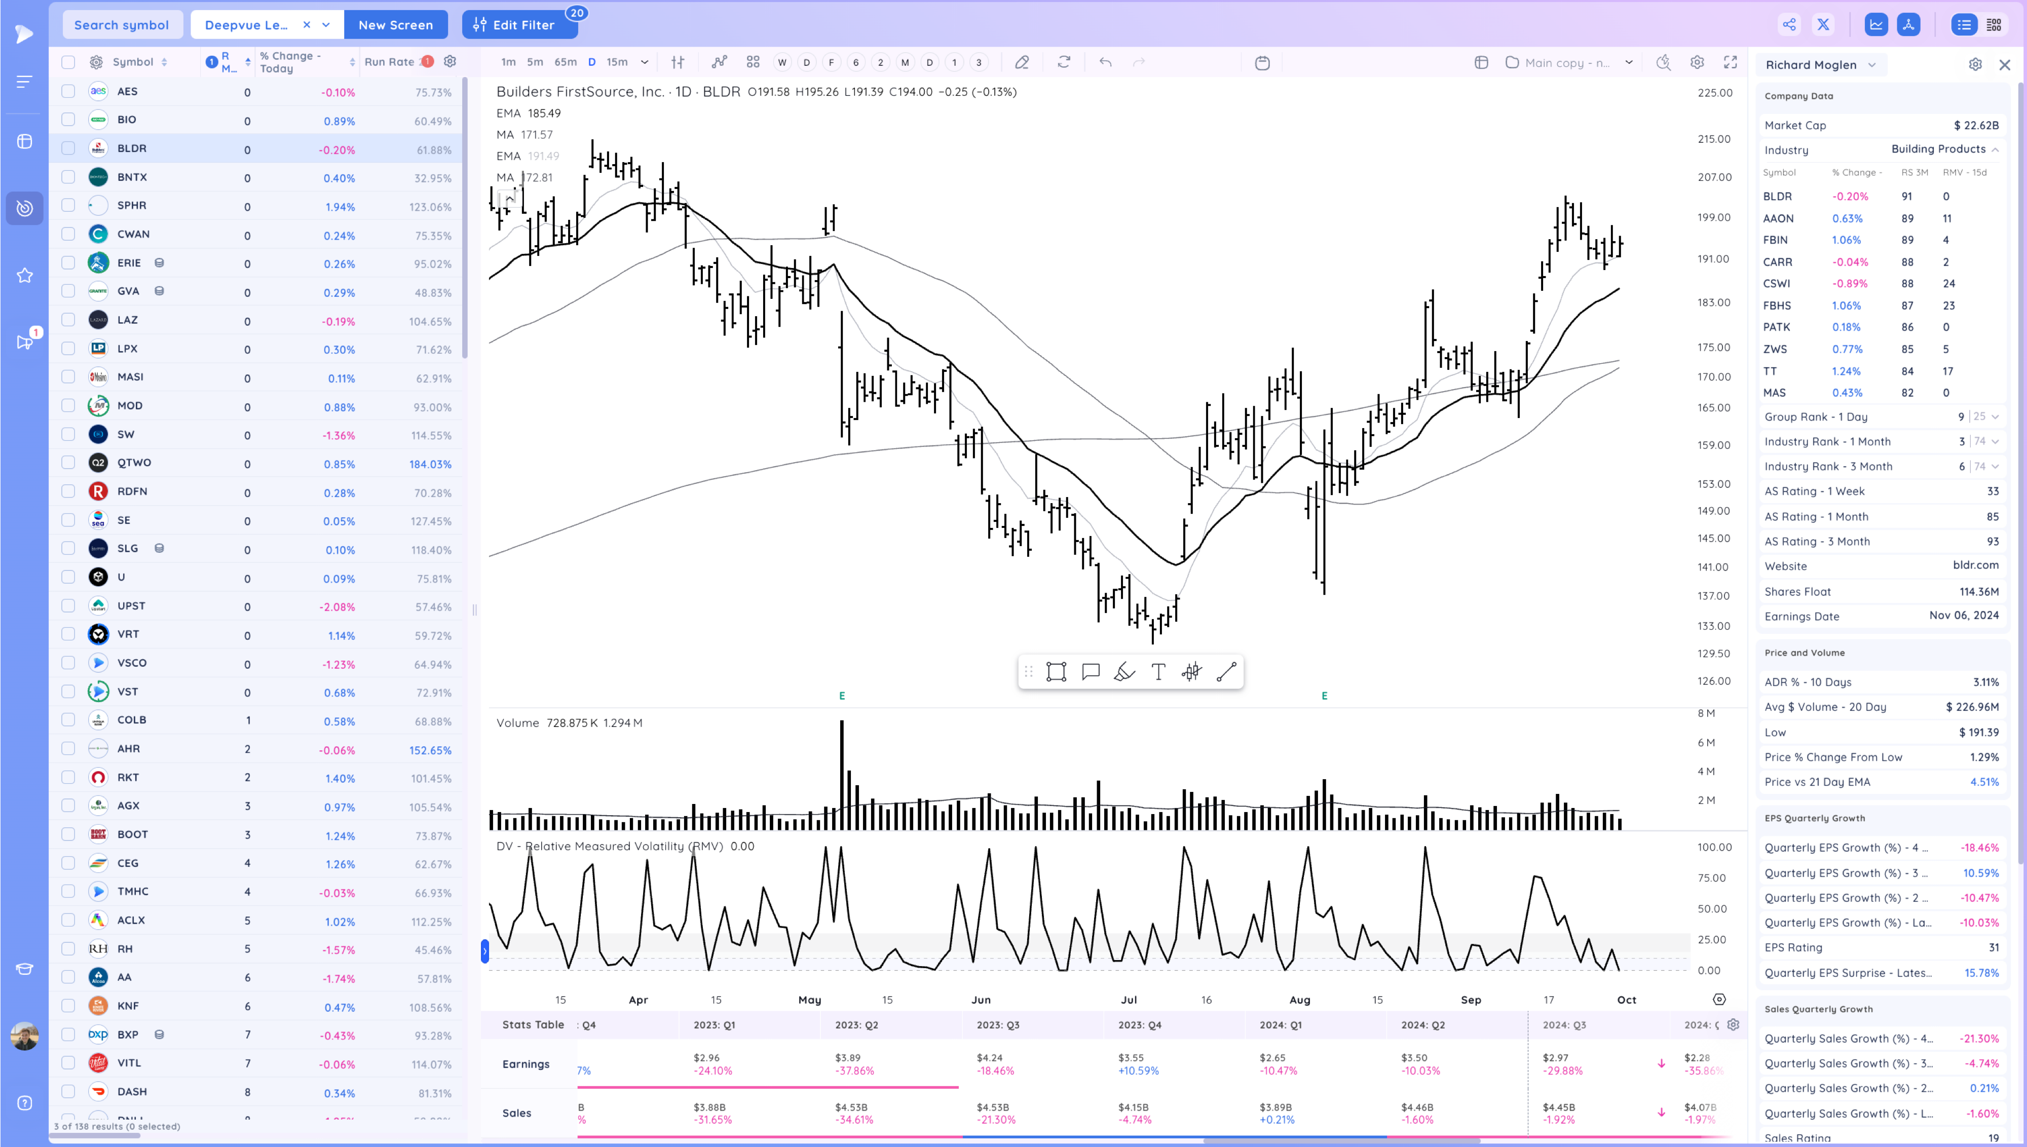Image resolution: width=2027 pixels, height=1147 pixels.
Task: Open the layout template icon near Main copy
Action: click(1481, 62)
